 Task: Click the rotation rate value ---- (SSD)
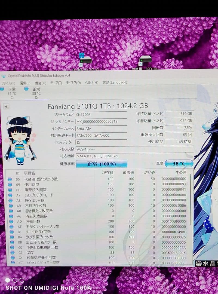pyautogui.click(x=179, y=128)
